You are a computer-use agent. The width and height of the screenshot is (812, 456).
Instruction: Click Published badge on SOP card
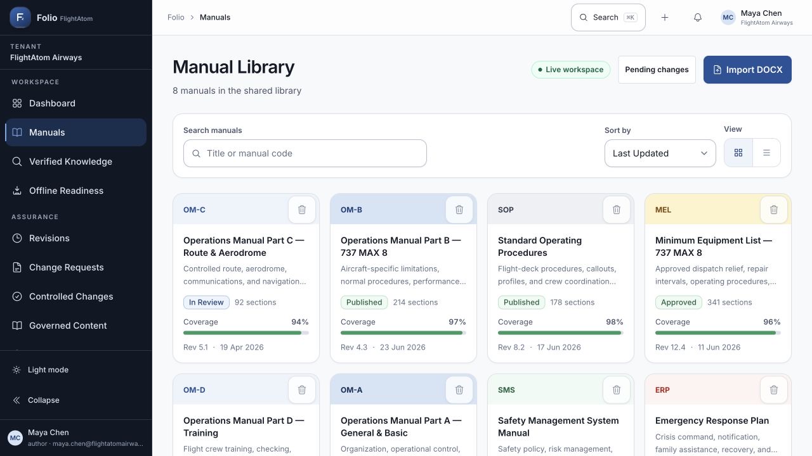tap(521, 302)
